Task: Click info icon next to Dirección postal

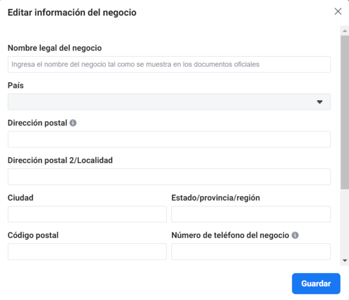Action: tap(73, 123)
